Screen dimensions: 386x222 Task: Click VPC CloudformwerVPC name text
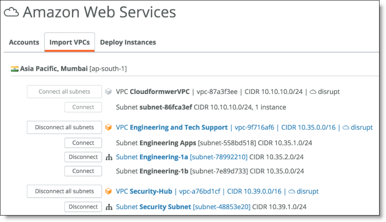pos(153,92)
